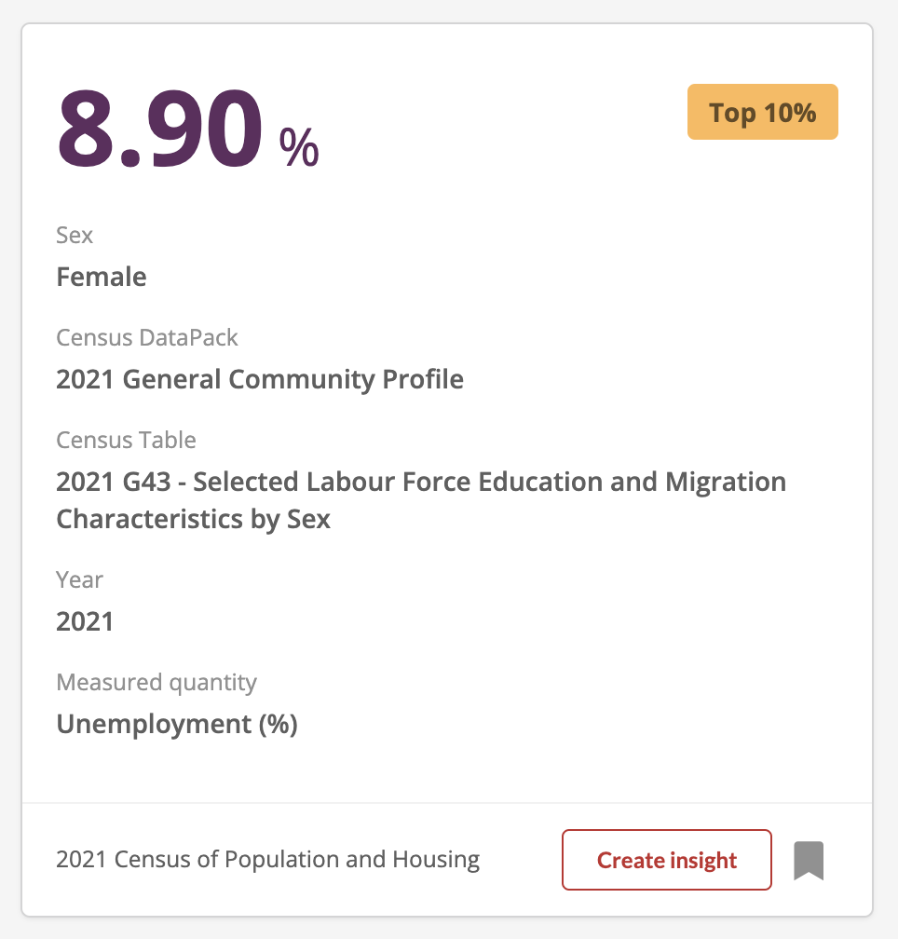This screenshot has height=939, width=898.
Task: Click the Top 10% badge
Action: click(x=763, y=112)
